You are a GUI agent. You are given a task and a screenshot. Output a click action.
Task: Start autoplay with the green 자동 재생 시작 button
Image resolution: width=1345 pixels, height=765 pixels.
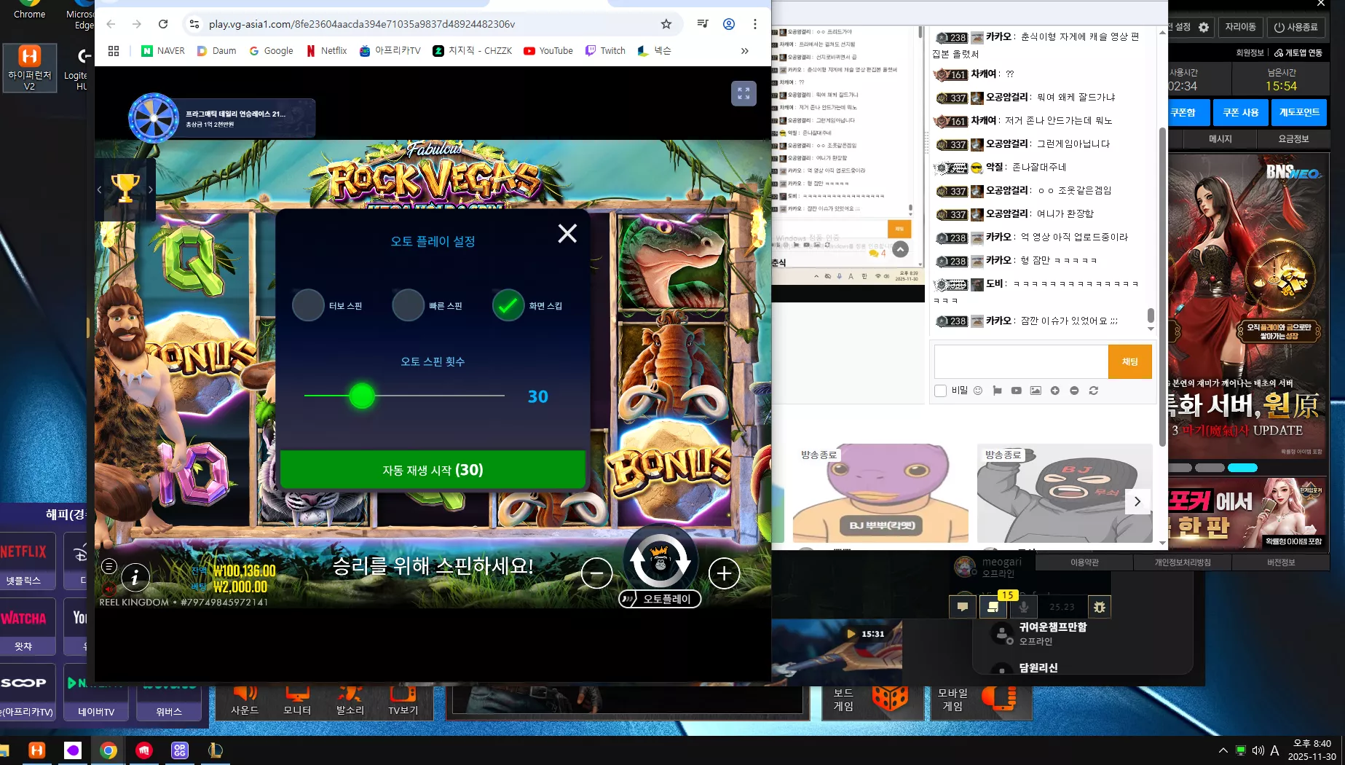(433, 470)
